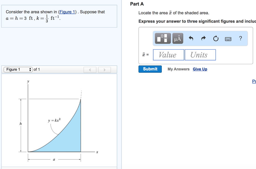Show keyboard shortcuts via keyboard icon

228,39
